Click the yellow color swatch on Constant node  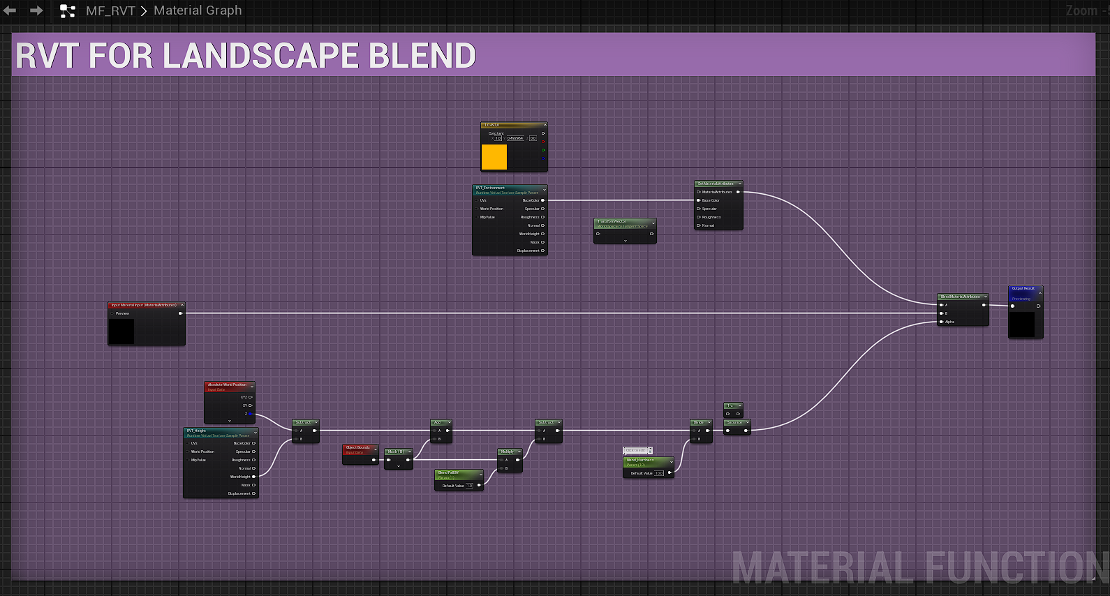click(494, 157)
